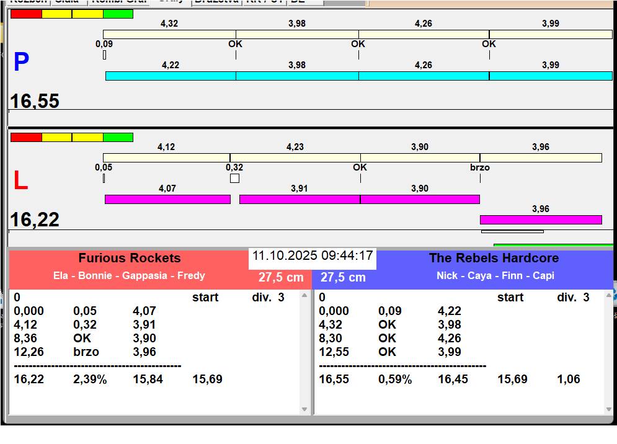Image resolution: width=617 pixels, height=444 pixels.
Task: Open the Družstva tab
Action: click(216, 2)
